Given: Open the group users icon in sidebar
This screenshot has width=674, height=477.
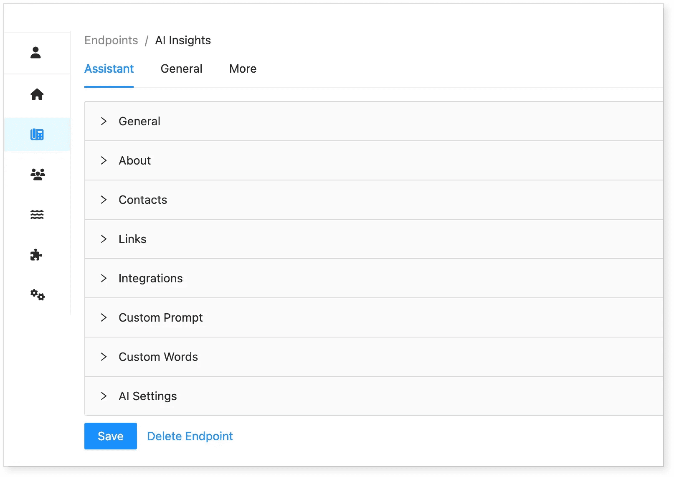Looking at the screenshot, I should click(x=38, y=174).
